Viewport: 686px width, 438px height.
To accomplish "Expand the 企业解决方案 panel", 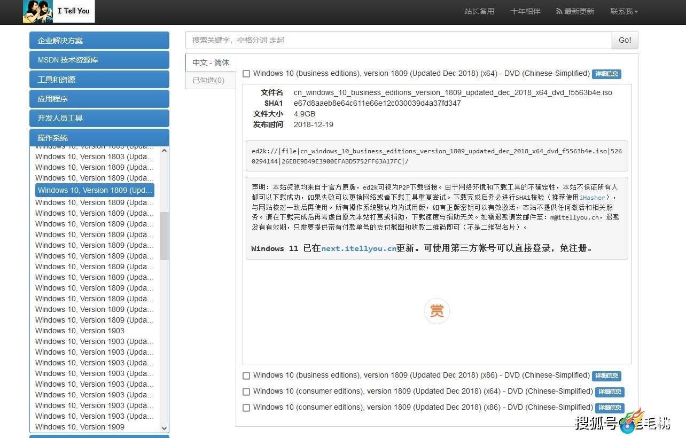I will [99, 41].
